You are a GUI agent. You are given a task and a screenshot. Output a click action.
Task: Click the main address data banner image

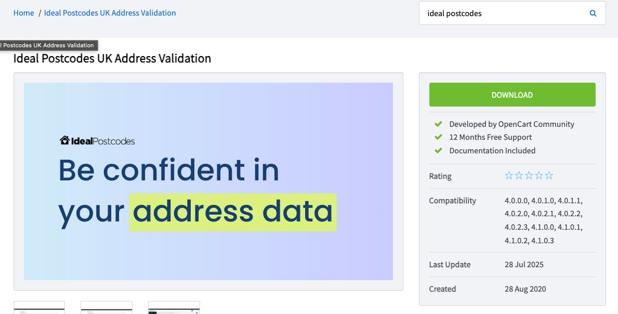coord(208,181)
